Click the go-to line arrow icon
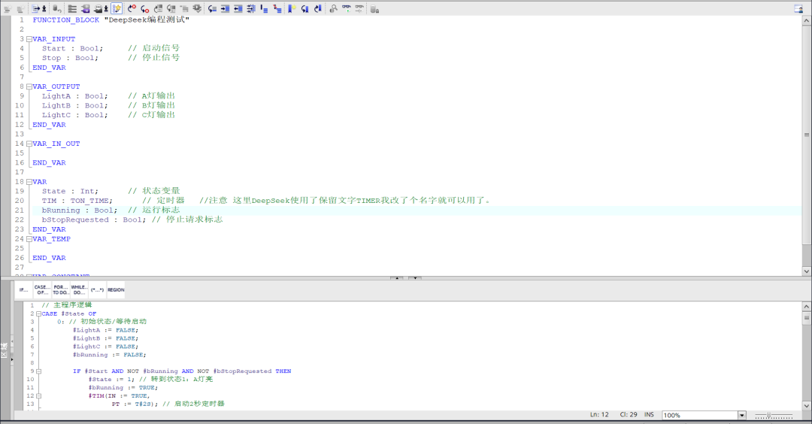The height and width of the screenshot is (424, 812). point(212,9)
